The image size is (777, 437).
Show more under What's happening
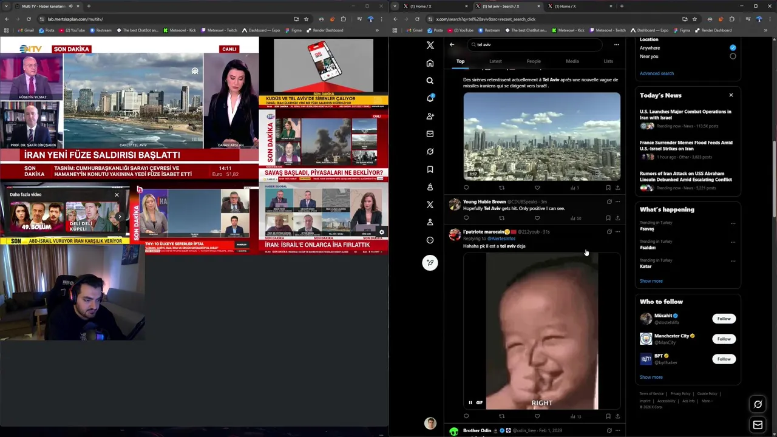coord(651,281)
